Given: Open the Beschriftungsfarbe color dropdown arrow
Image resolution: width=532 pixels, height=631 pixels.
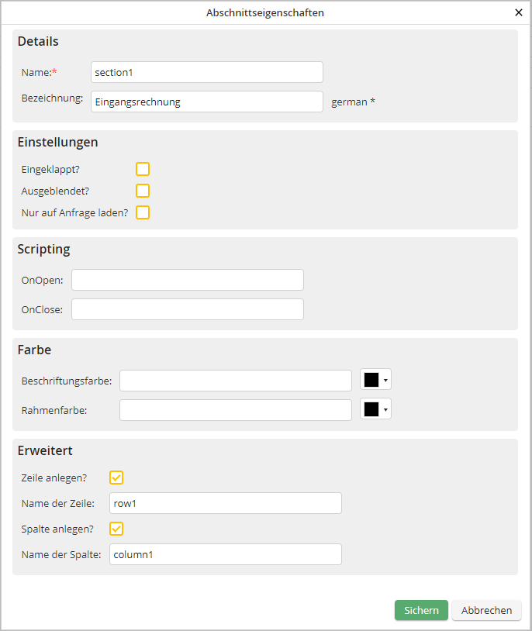Looking at the screenshot, I should tap(385, 380).
